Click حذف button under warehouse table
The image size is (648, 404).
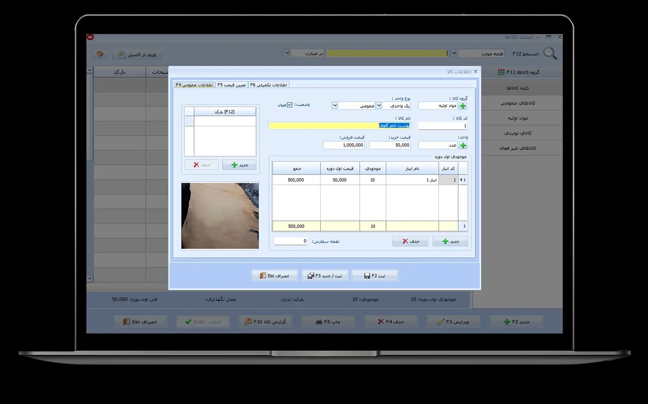410,241
